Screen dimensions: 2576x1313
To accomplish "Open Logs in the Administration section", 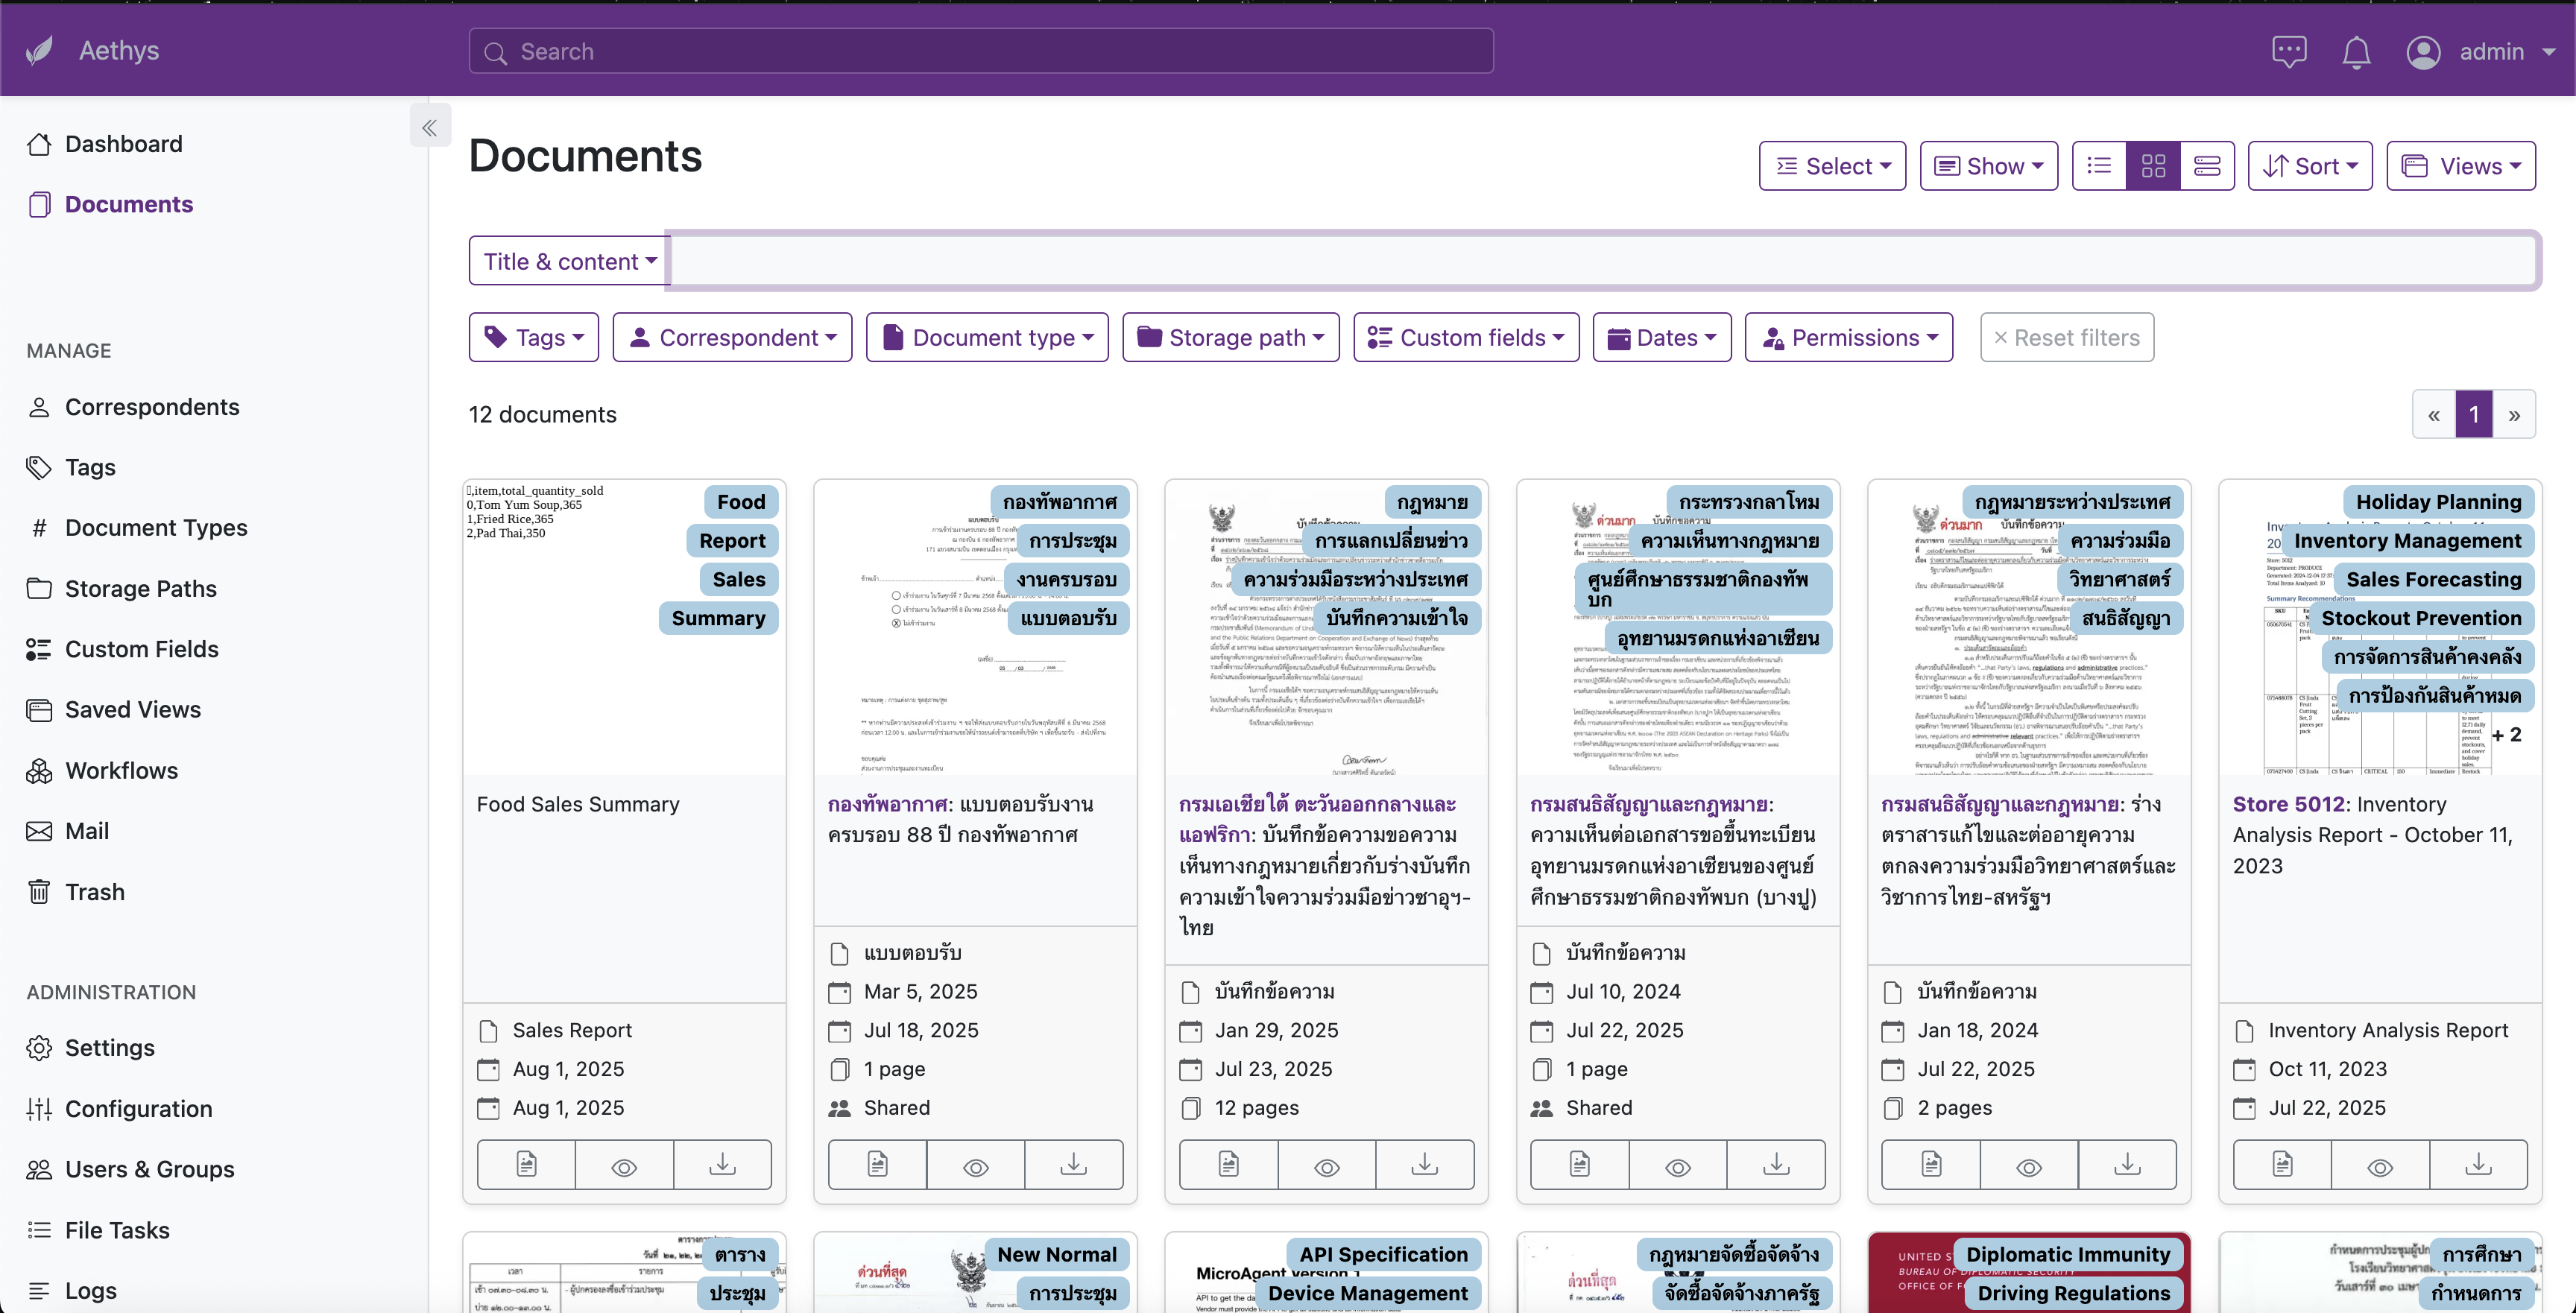I will (92, 1290).
